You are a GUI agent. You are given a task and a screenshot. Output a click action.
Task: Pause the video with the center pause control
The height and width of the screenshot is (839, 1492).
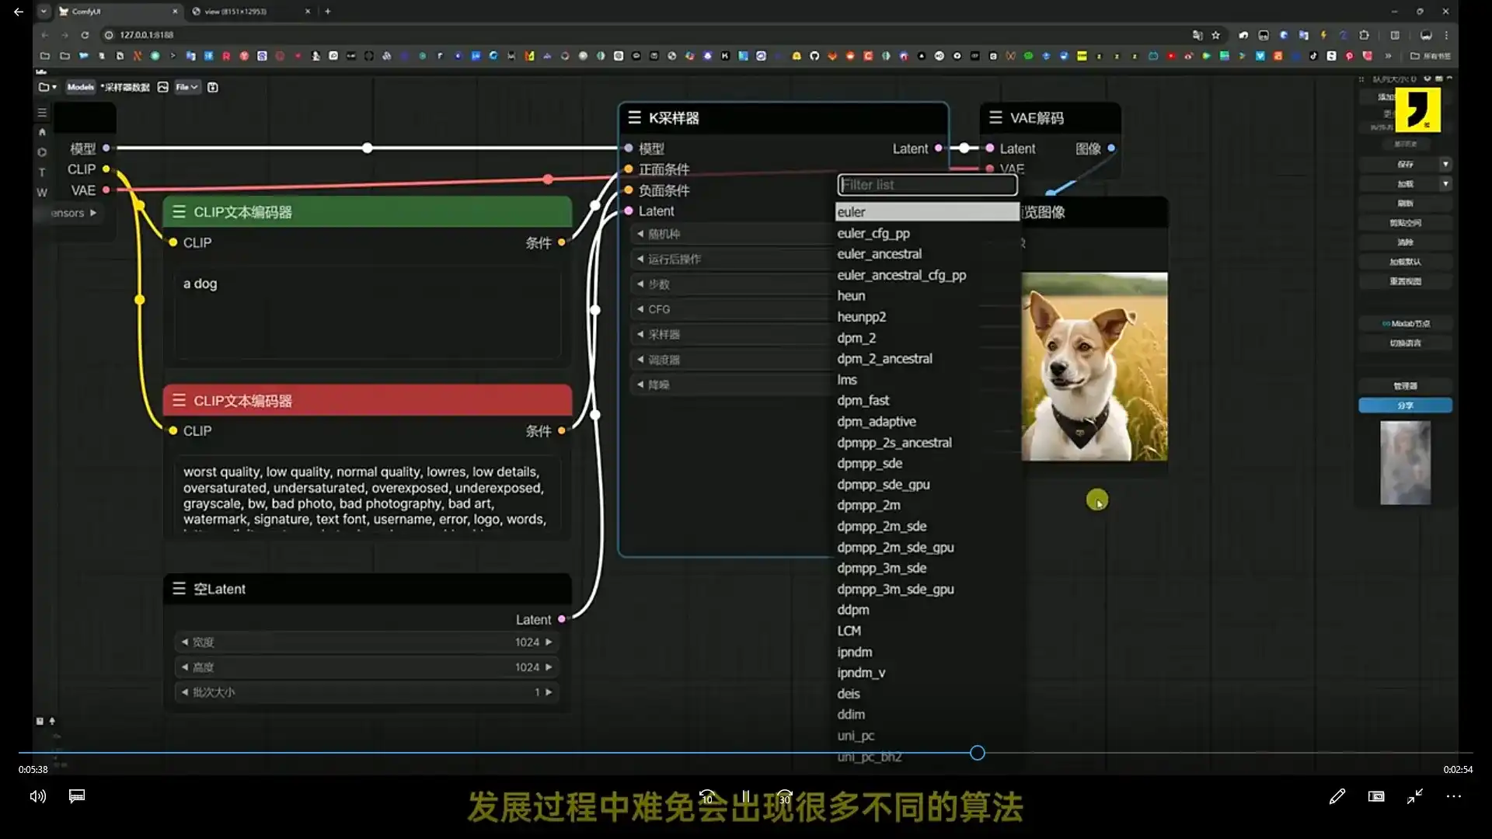click(745, 796)
